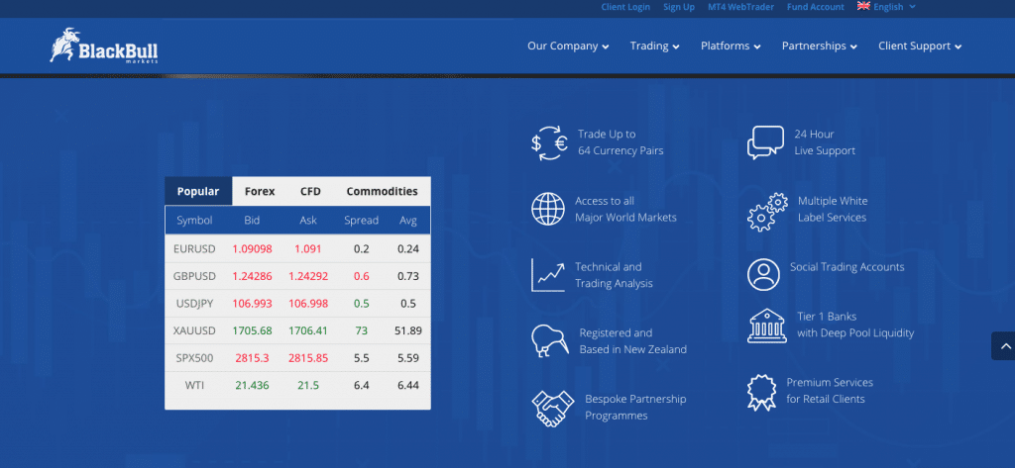Expand the Partnerships menu
Viewport: 1015px width, 468px height.
(820, 46)
